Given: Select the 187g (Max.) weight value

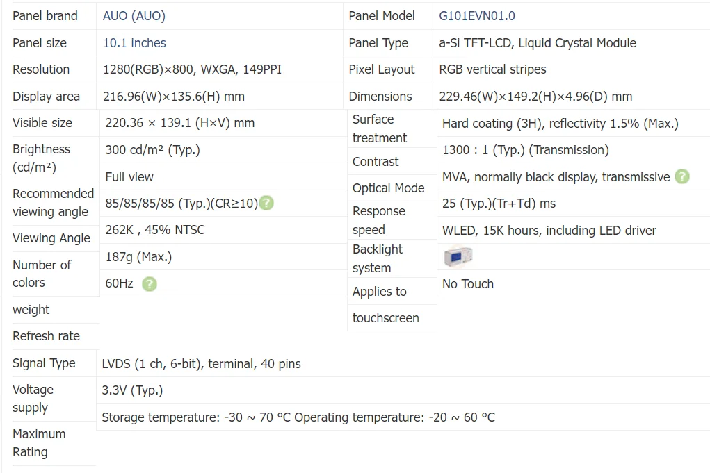Looking at the screenshot, I should (x=138, y=257).
